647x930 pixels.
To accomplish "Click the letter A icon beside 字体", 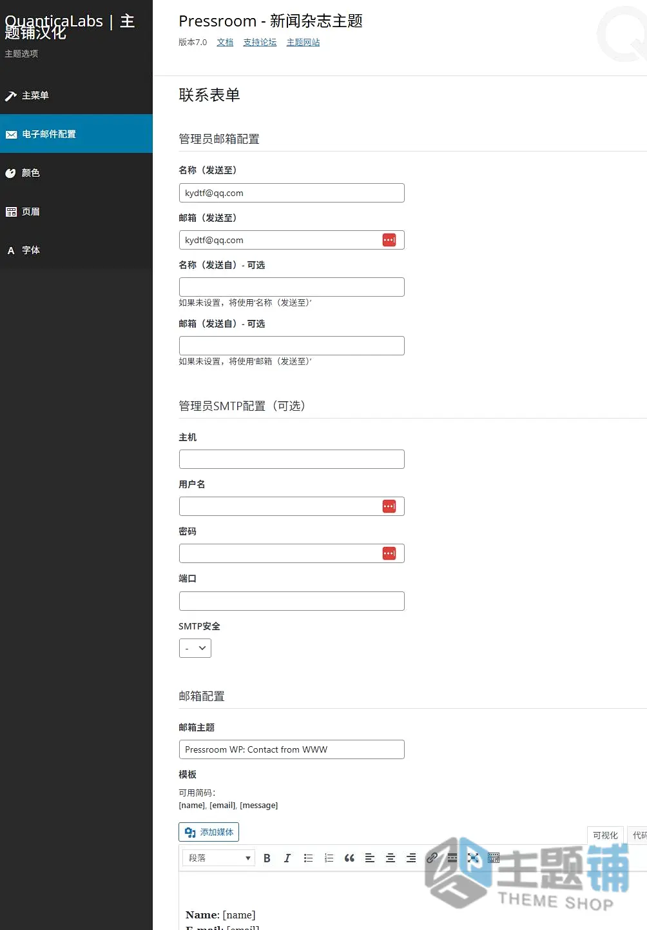I will (11, 251).
